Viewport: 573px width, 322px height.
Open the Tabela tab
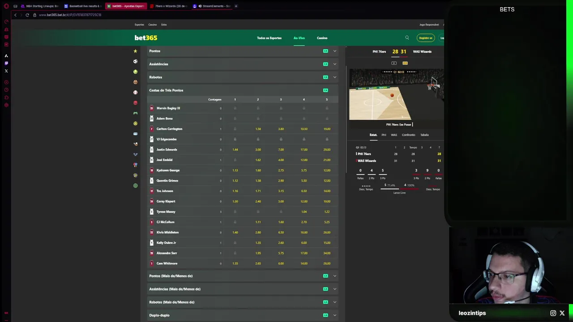click(x=424, y=135)
